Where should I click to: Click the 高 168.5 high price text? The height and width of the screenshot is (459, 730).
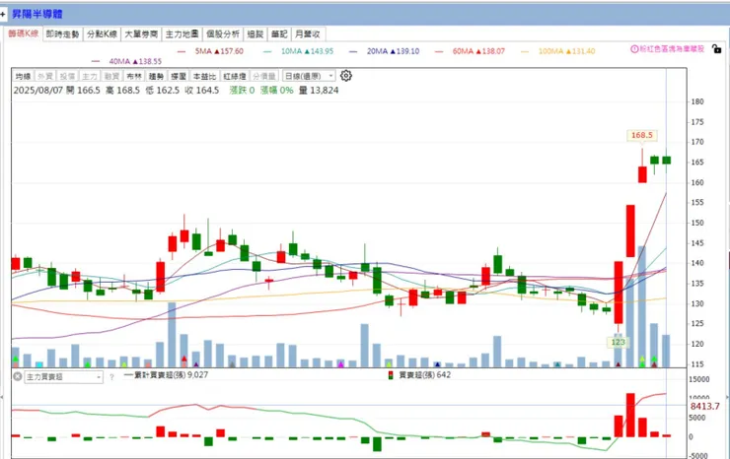click(x=122, y=91)
